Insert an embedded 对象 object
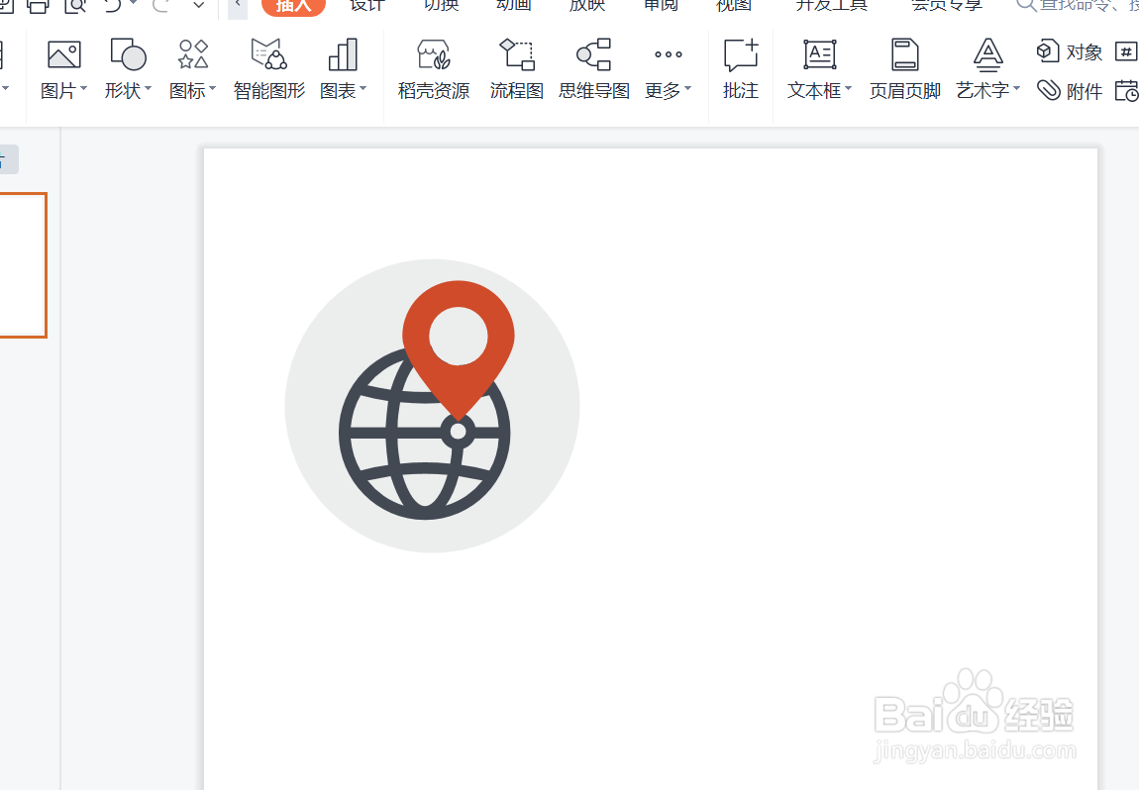Screen dimensions: 1139x790 1070,50
